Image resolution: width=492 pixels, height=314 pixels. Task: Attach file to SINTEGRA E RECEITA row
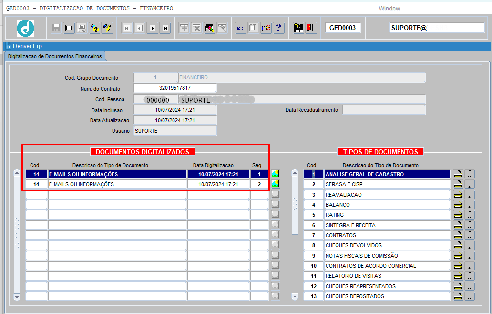tap(470, 225)
